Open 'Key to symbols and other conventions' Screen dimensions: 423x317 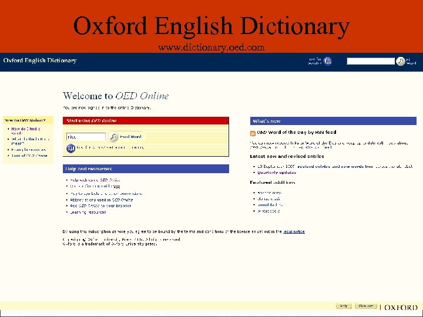pos(106,194)
